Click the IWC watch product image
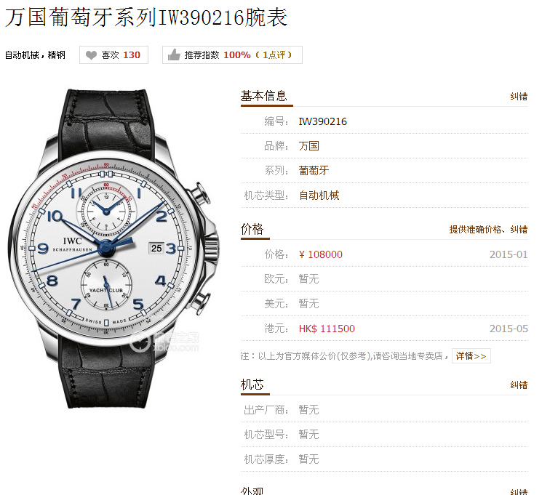Image resolution: width=550 pixels, height=495 pixels. 112,248
